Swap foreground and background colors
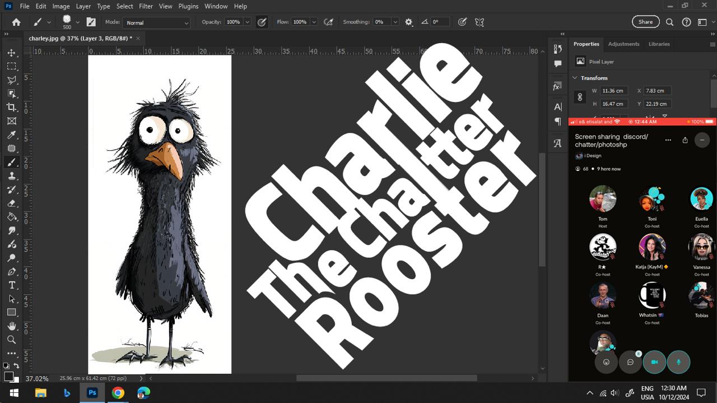 point(16,365)
